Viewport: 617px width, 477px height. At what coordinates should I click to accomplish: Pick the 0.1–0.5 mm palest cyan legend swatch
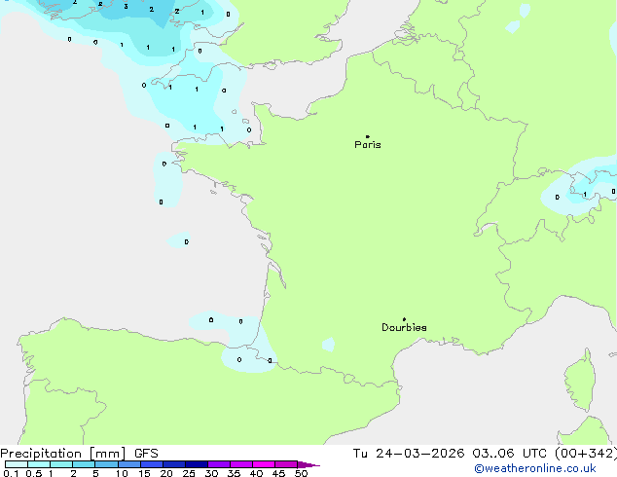click(x=17, y=464)
